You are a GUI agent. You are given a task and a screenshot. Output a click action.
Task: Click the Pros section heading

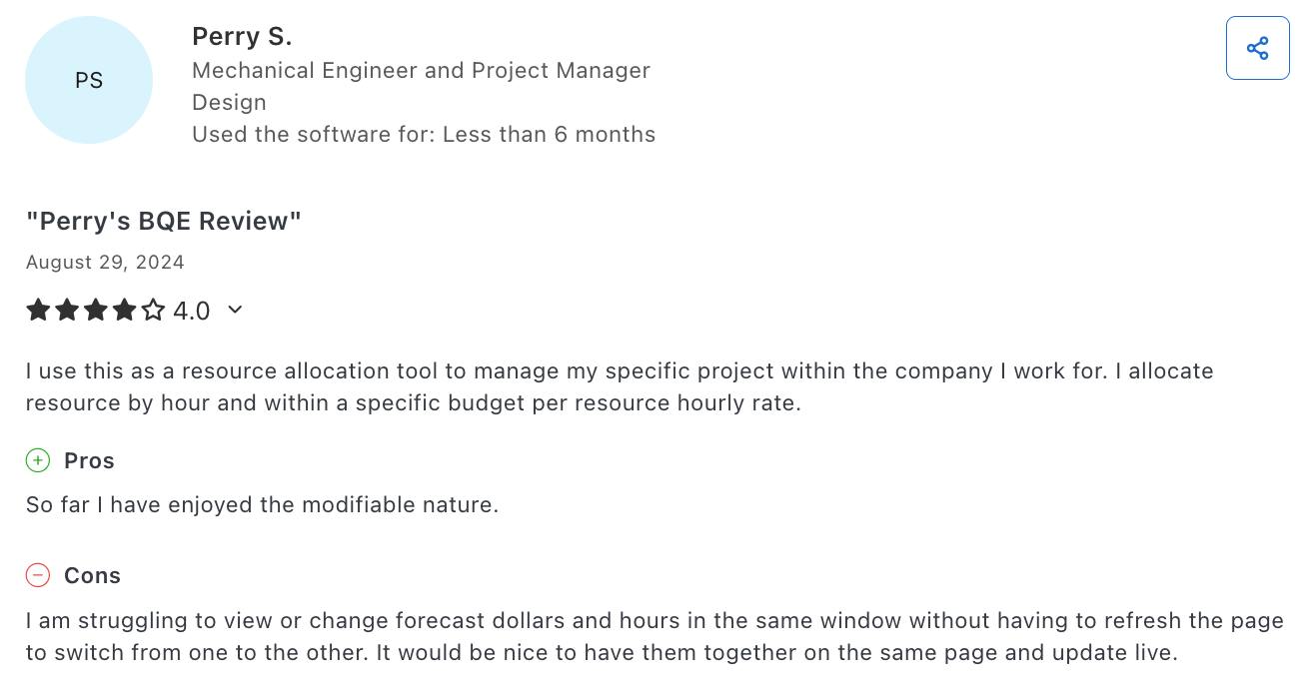pos(89,460)
